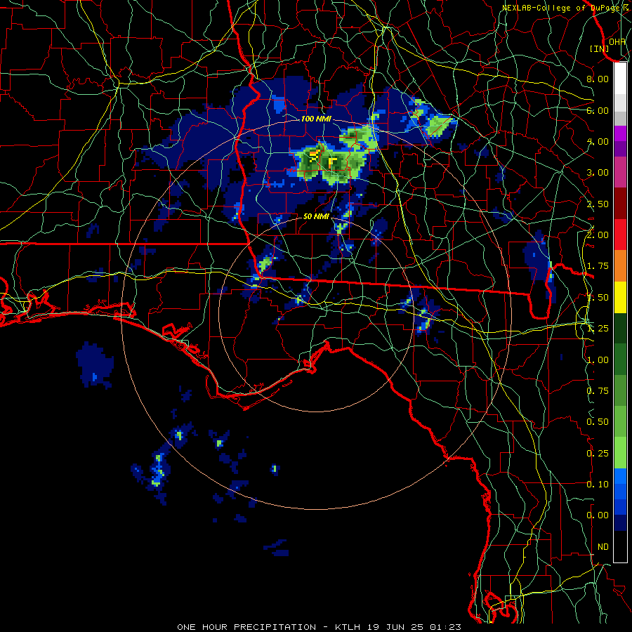
Task: Click the light blue swatch above 0.10
Action: coord(620,476)
